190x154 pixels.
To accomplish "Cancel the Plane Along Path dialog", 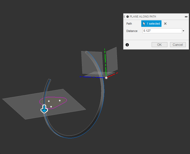I will [178, 45].
